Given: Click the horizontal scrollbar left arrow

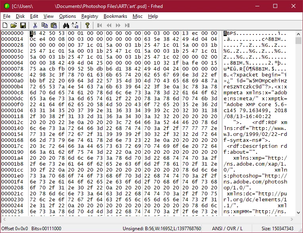Looking at the screenshot, I should (x=4, y=219).
